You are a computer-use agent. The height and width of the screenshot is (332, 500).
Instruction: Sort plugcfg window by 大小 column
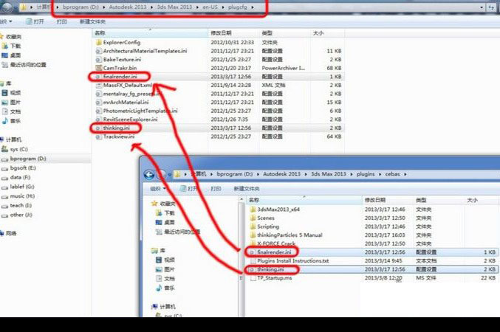(x=327, y=33)
